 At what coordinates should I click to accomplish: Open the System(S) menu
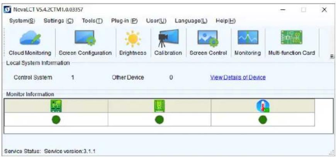[22, 21]
